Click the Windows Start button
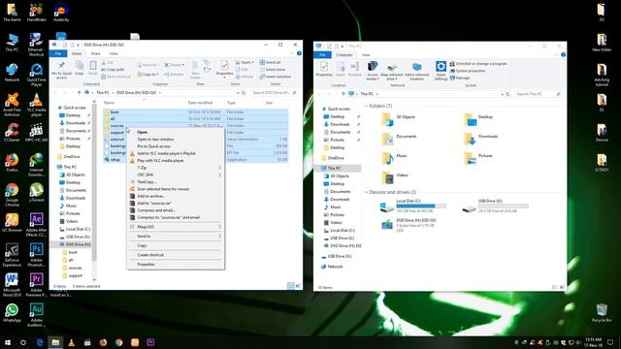The width and height of the screenshot is (621, 349). 7,342
